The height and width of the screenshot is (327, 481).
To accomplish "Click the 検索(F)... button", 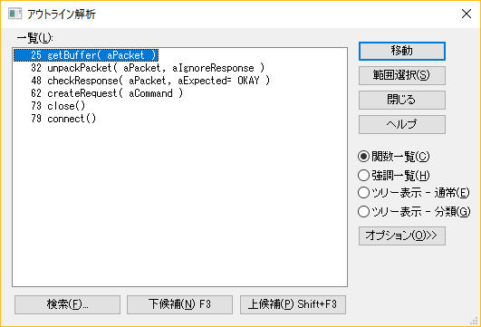I will [67, 304].
